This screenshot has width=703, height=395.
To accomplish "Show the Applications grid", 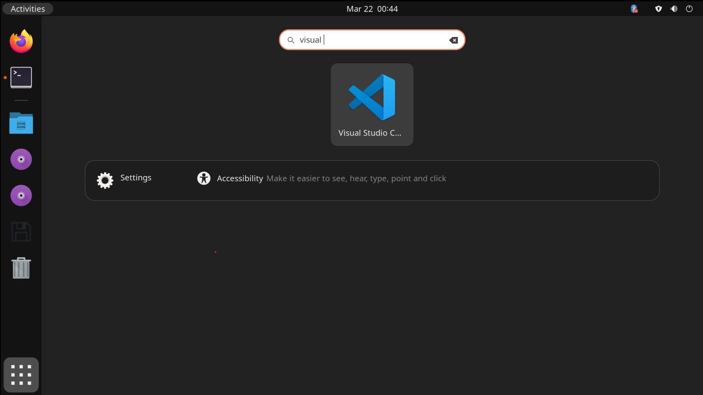I will [21, 374].
